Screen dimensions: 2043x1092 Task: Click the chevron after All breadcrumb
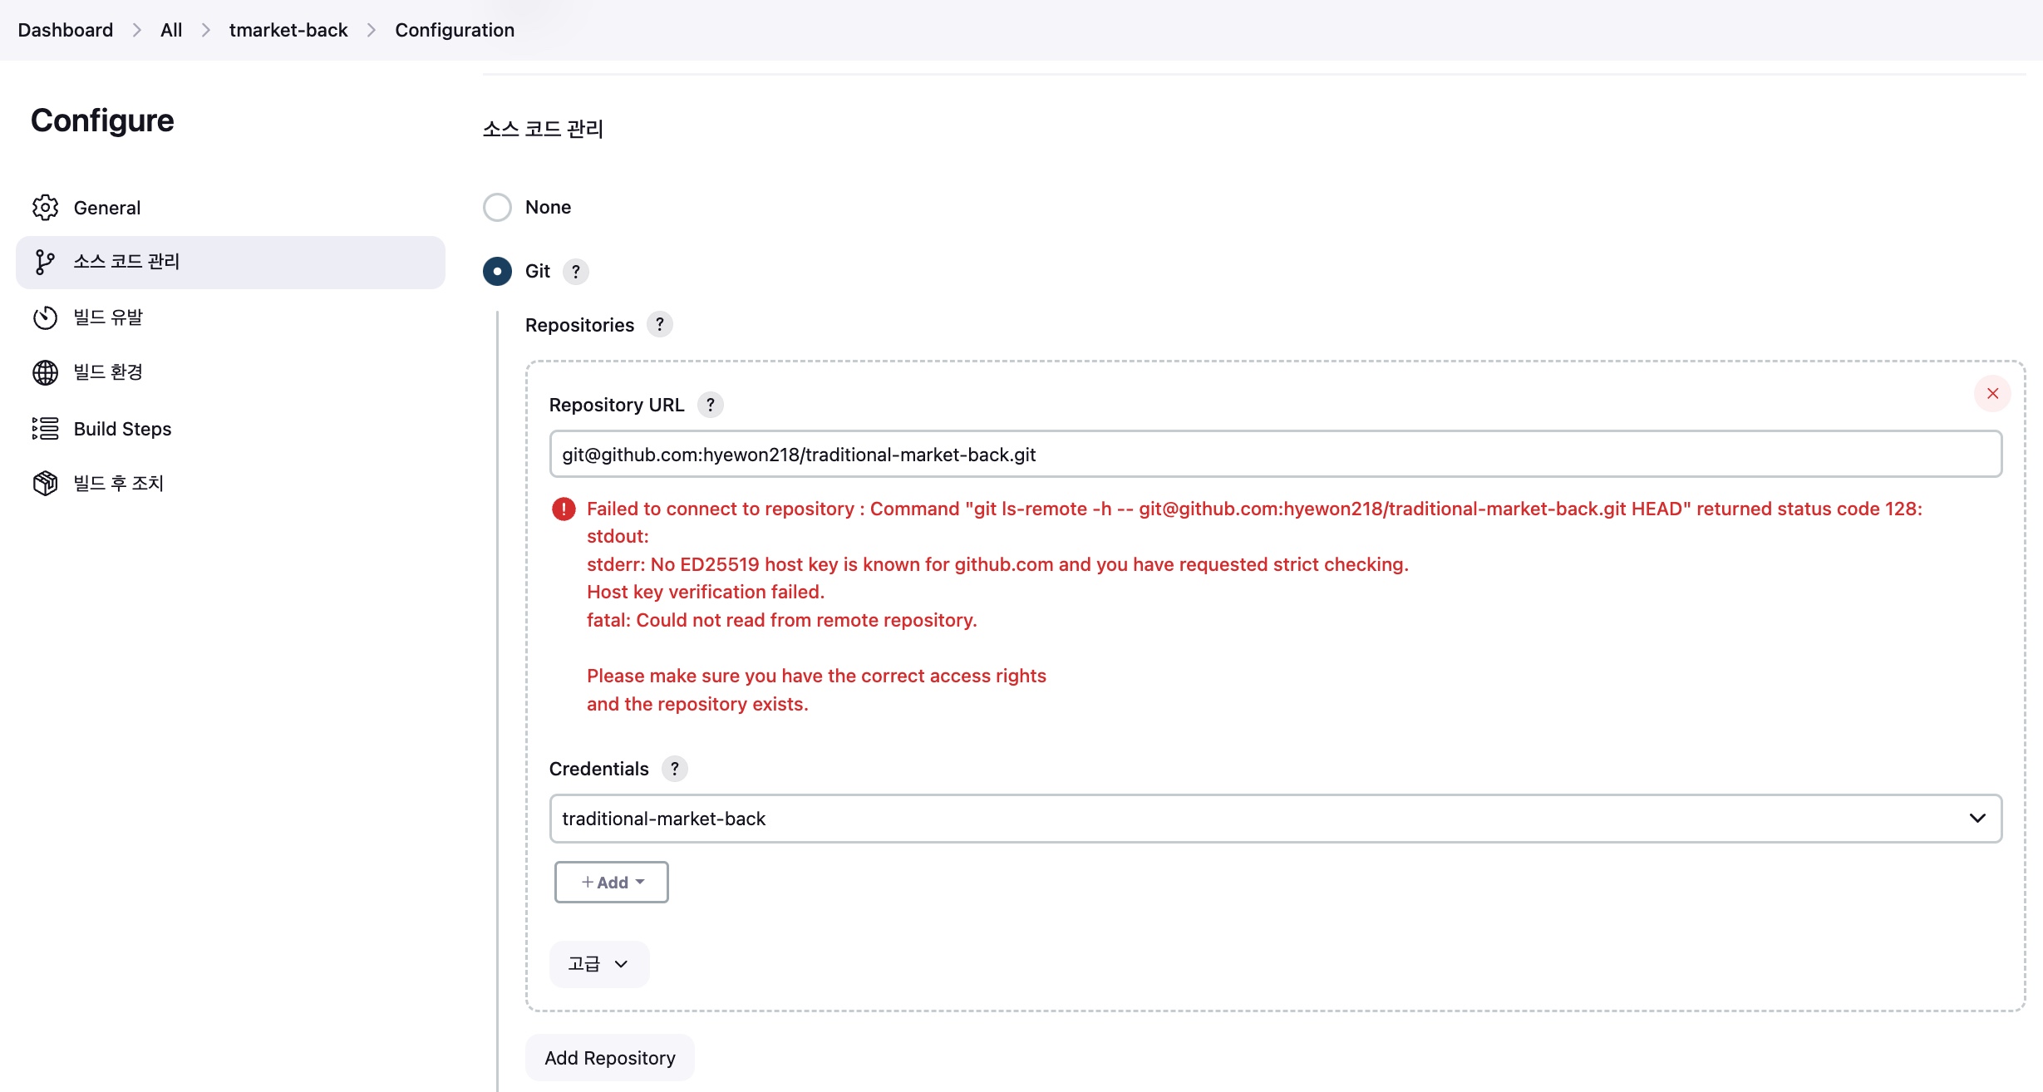[x=206, y=30]
